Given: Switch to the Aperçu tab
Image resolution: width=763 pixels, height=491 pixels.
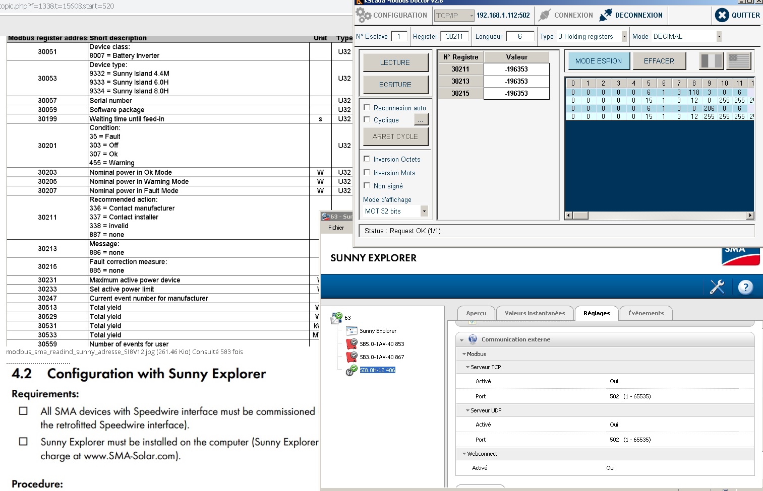Looking at the screenshot, I should pyautogui.click(x=476, y=313).
